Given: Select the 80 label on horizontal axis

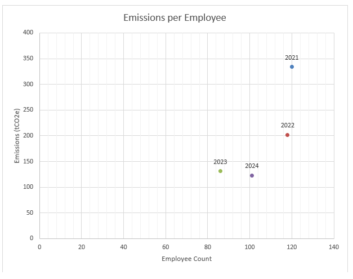Looking at the screenshot, I should [208, 247].
